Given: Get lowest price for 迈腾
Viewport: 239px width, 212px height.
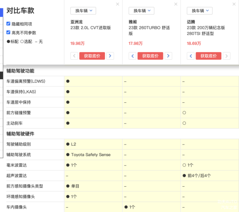Looking at the screenshot, I should 208,56.
